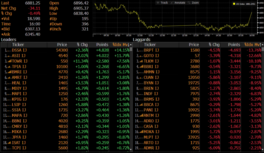
Task: Select the KPIG IJ ticker
Action: coord(19,99)
